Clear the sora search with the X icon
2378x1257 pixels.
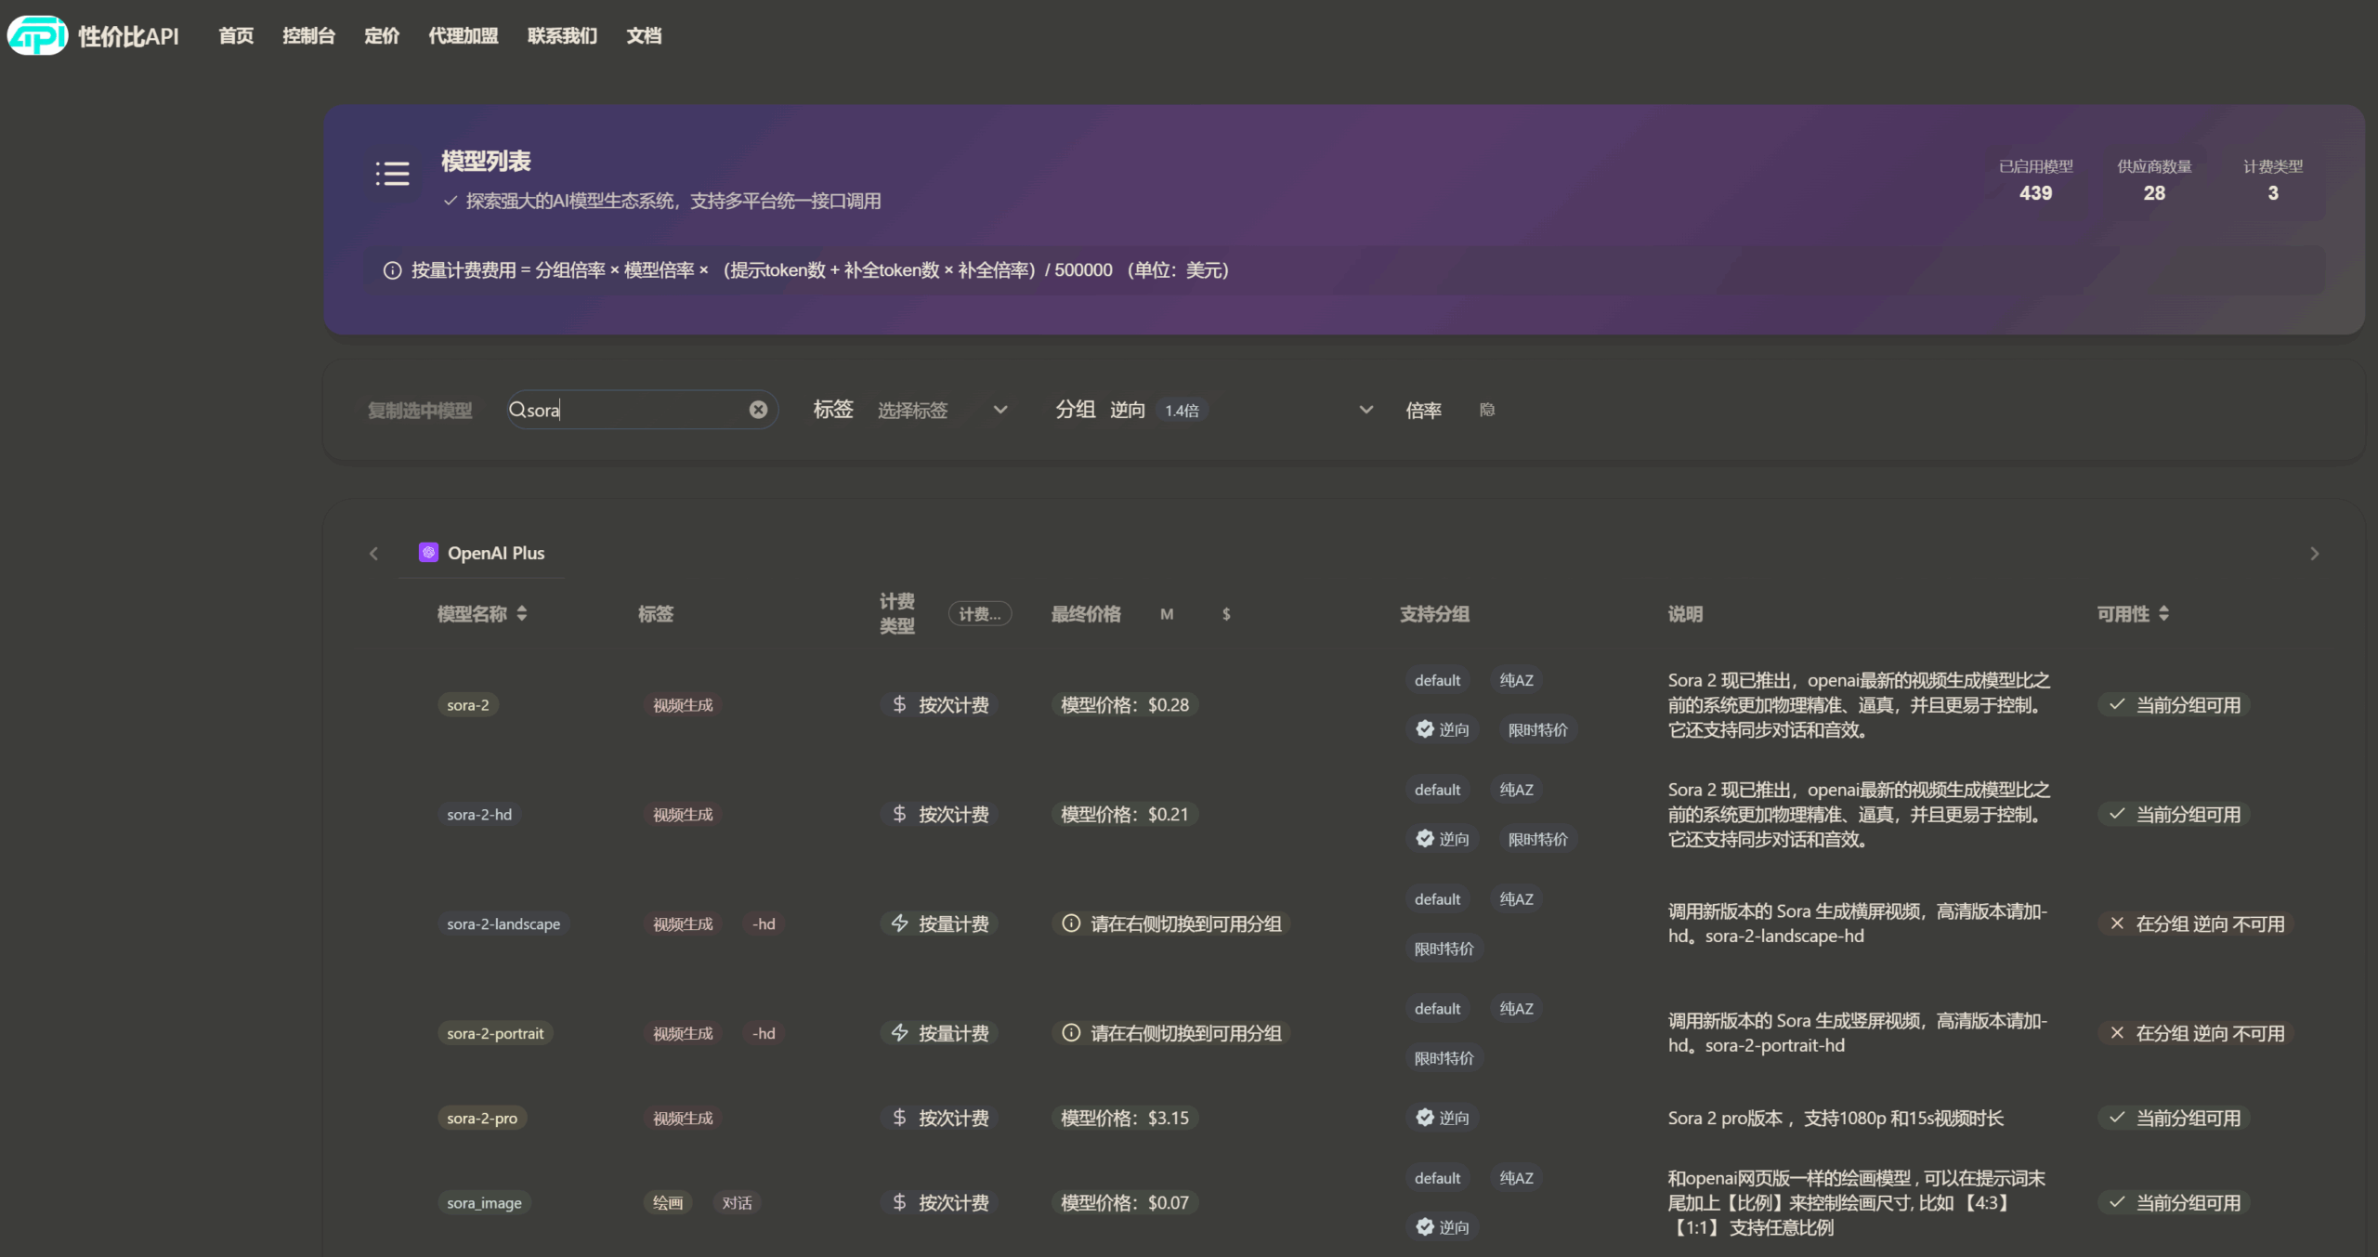point(758,409)
